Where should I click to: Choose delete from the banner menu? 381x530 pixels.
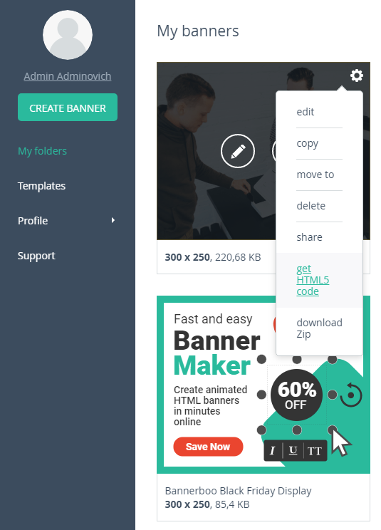pyautogui.click(x=310, y=206)
